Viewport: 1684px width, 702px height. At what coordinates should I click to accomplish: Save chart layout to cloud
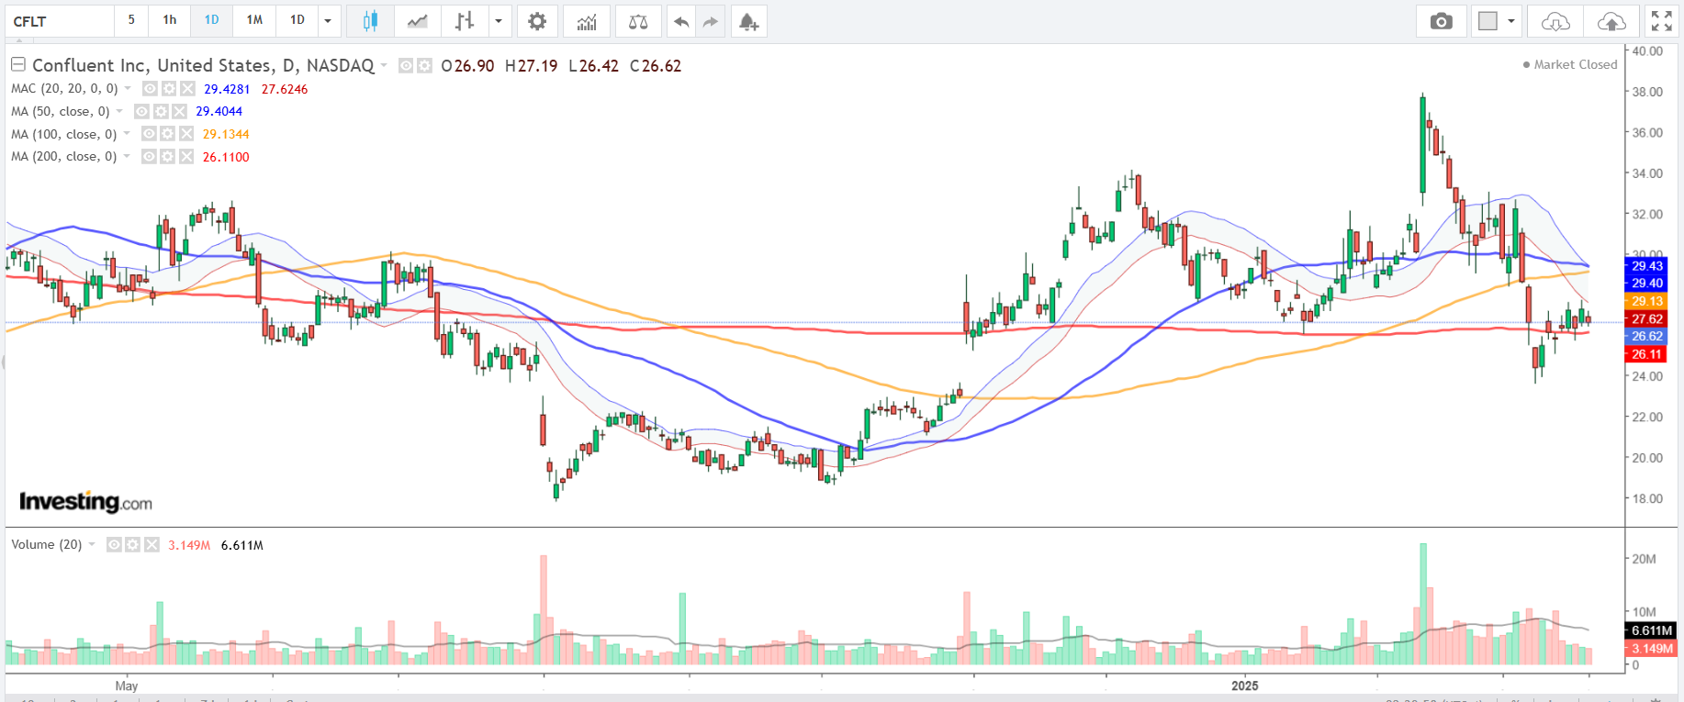pyautogui.click(x=1611, y=21)
